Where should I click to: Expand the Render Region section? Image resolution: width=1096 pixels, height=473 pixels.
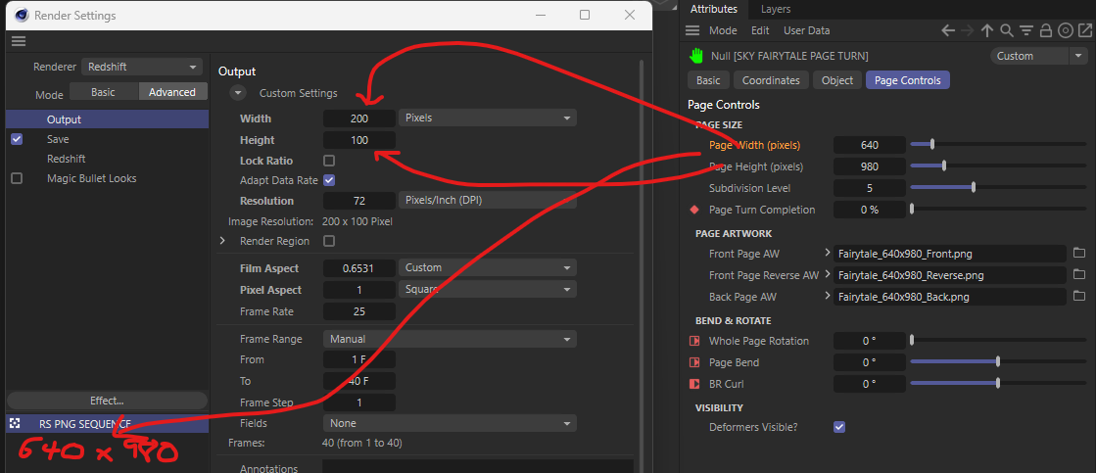222,241
